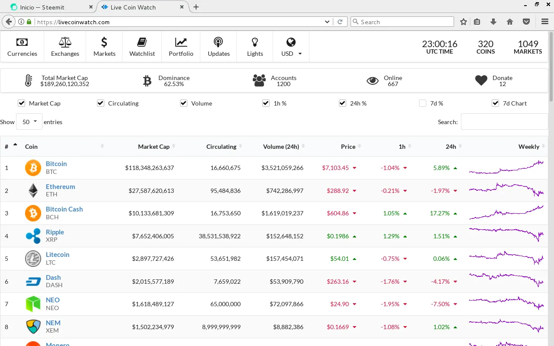
Task: Sort table by 1h column
Action: pyautogui.click(x=389, y=147)
